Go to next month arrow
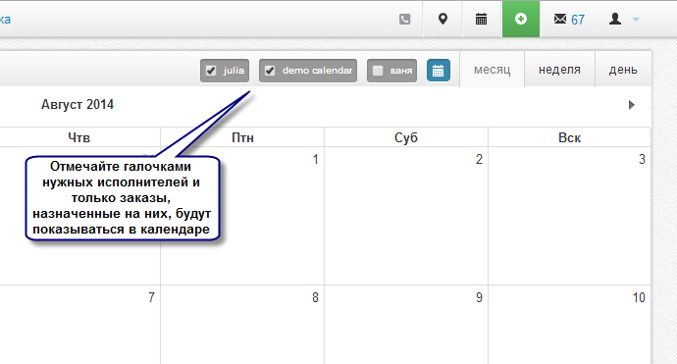677x364 pixels. coord(631,105)
